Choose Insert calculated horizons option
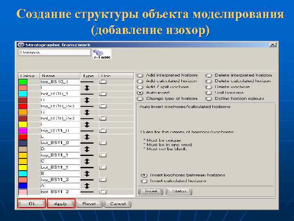Viewport: 294px width, 221px height. (144, 181)
